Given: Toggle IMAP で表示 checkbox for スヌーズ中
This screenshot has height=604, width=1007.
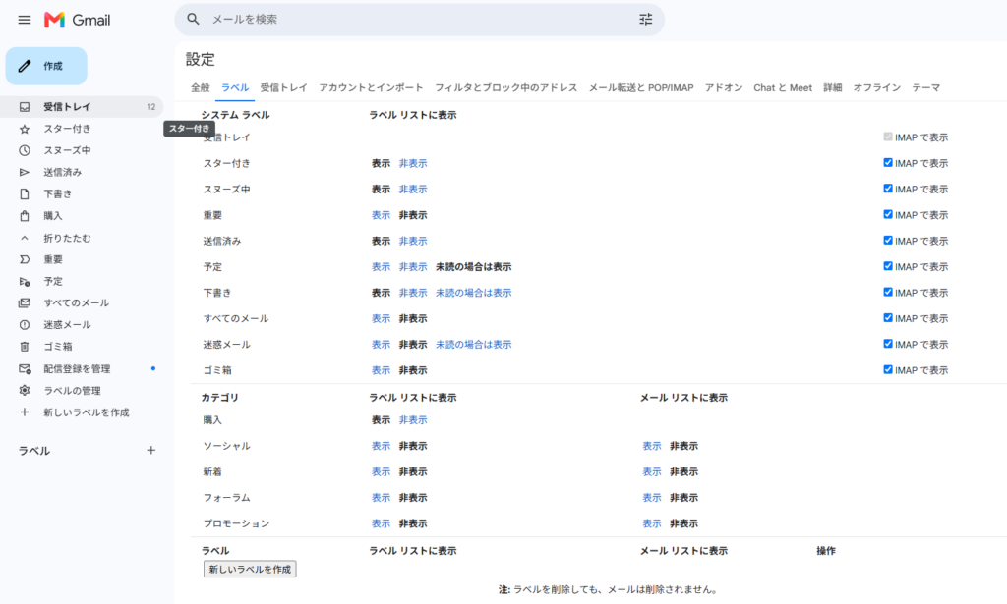Looking at the screenshot, I should pos(888,189).
